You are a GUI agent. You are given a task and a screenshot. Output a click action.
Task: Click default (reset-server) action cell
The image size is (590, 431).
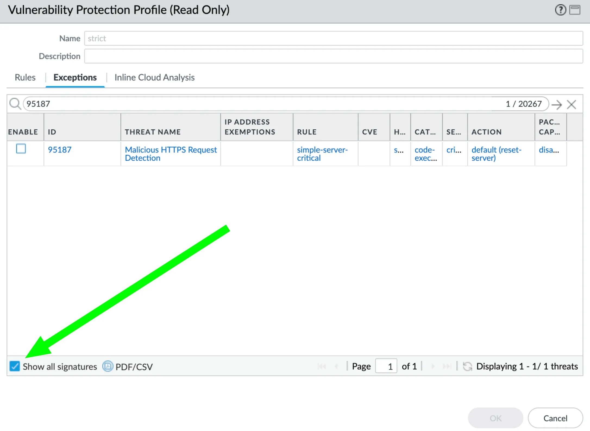[496, 154]
